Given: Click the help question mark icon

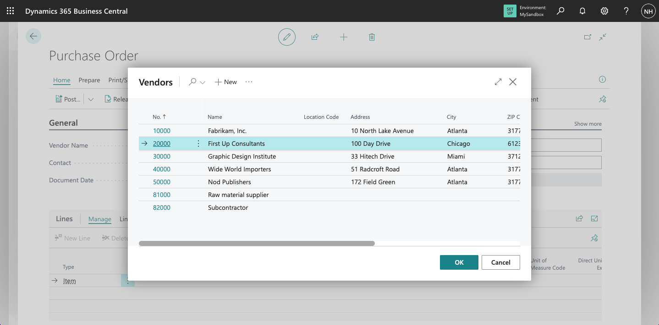Looking at the screenshot, I should [x=626, y=11].
